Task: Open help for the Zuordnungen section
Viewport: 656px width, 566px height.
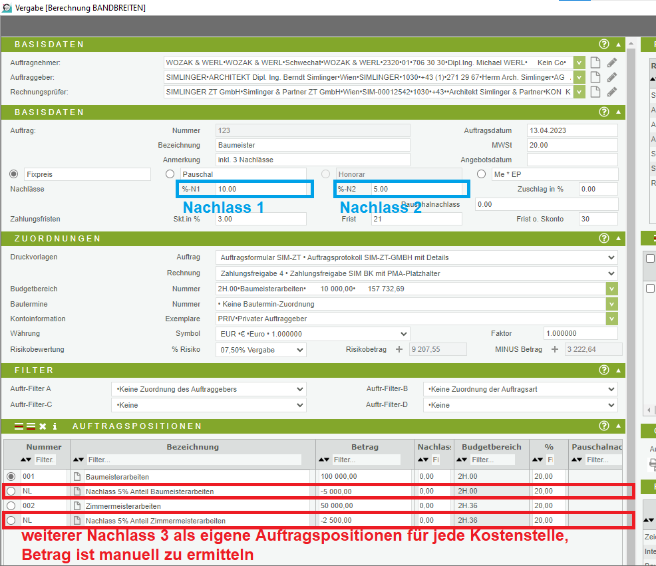Action: tap(604, 238)
